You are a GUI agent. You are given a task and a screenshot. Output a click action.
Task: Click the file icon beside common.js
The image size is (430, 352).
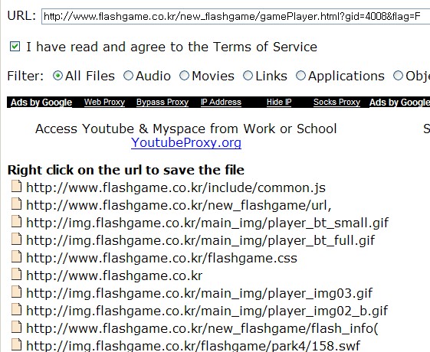pyautogui.click(x=16, y=187)
